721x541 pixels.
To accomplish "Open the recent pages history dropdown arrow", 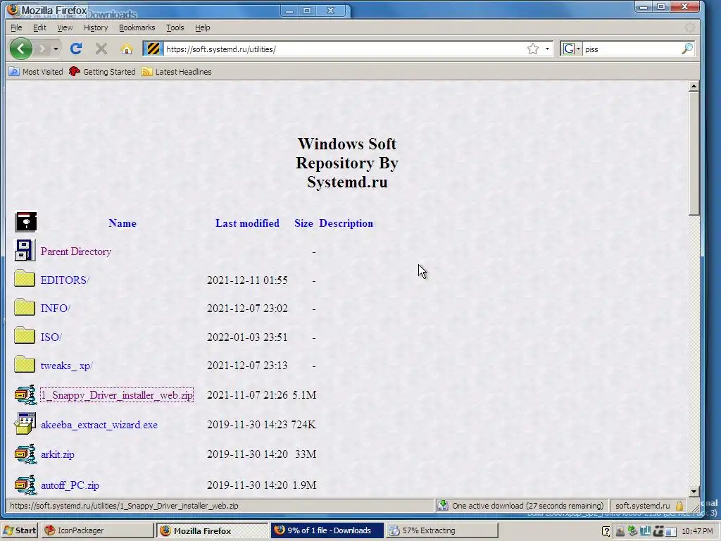I will pyautogui.click(x=56, y=49).
